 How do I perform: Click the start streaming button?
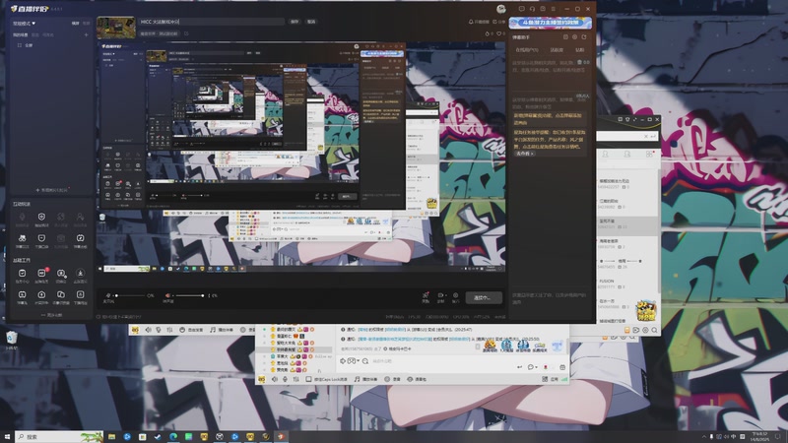[x=484, y=297]
